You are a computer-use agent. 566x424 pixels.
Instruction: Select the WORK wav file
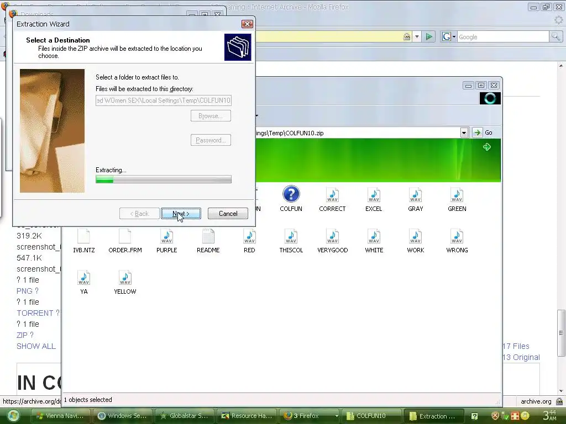click(x=416, y=241)
